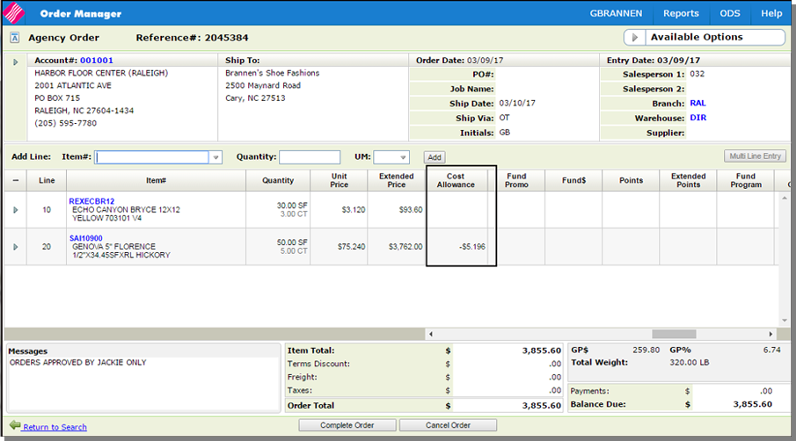Open item SAI10900 link
796x441 pixels.
point(86,238)
